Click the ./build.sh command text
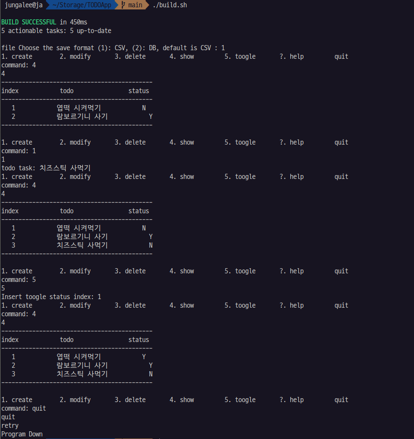 pyautogui.click(x=170, y=5)
